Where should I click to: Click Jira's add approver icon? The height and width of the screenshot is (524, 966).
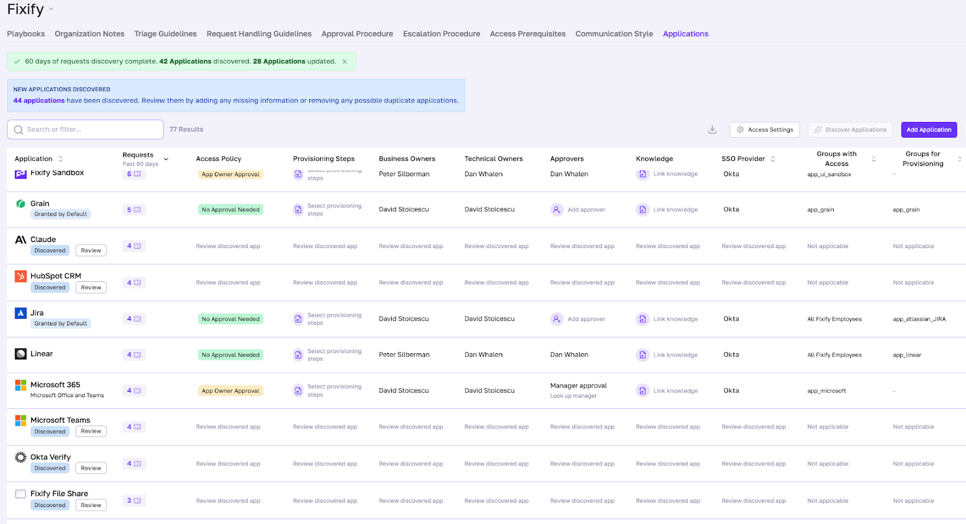[x=557, y=319]
